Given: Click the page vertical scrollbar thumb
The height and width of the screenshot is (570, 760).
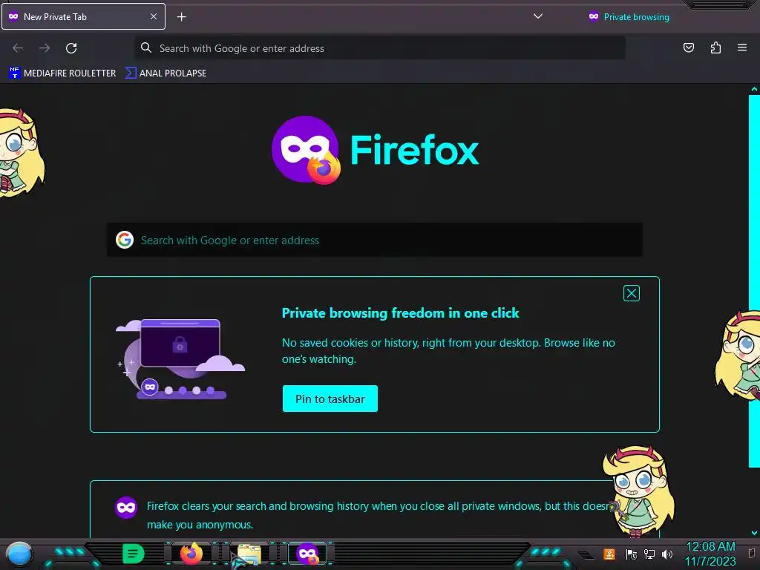Looking at the screenshot, I should click(x=754, y=281).
